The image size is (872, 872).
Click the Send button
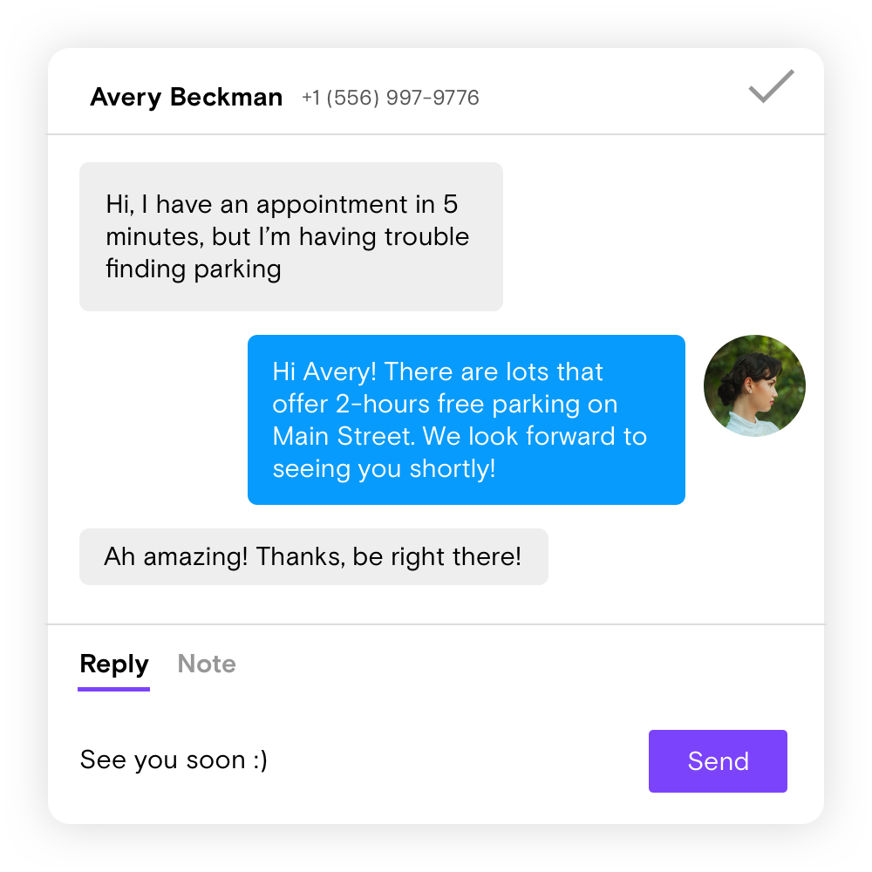(718, 760)
